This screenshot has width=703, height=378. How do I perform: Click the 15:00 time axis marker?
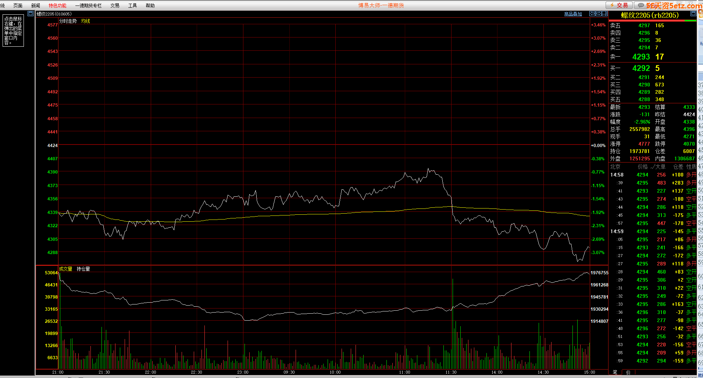[589, 372]
